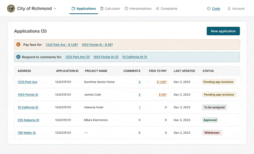Click the $ 987 fee in table row
This screenshot has height=154, width=254.
point(163,95)
